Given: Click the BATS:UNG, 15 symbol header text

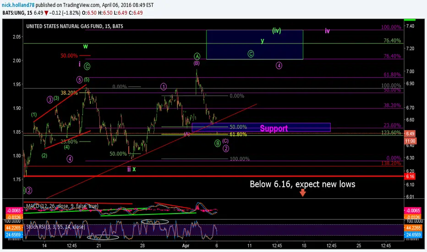Looking at the screenshot, I should coord(17,13).
